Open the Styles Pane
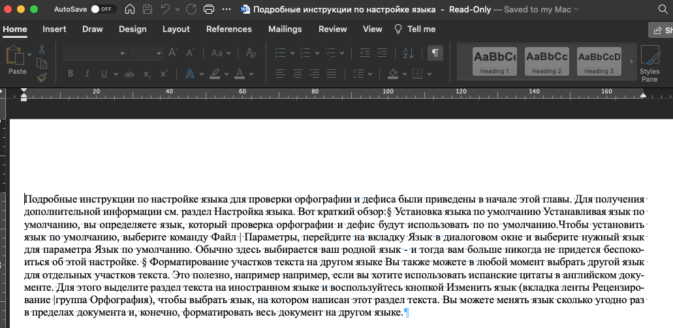The width and height of the screenshot is (673, 328). 649,62
